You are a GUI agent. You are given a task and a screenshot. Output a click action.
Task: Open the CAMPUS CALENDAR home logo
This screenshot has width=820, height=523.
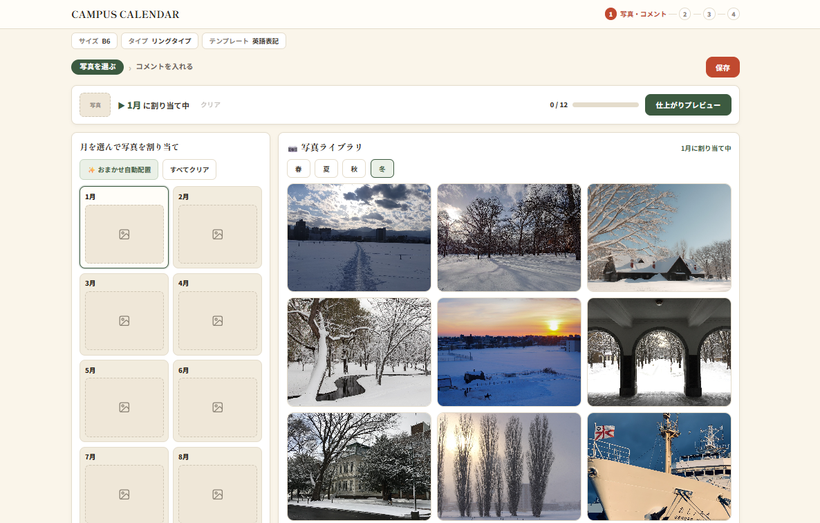tap(126, 15)
